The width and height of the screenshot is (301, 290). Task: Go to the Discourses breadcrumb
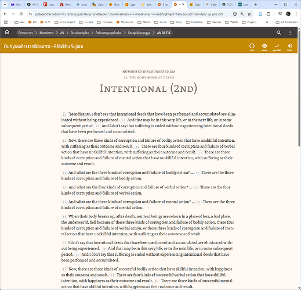[26, 33]
